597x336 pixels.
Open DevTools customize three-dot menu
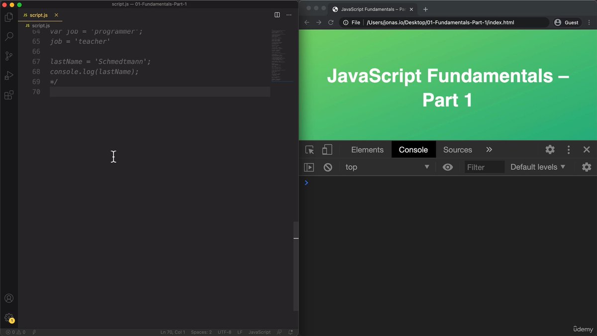point(569,150)
